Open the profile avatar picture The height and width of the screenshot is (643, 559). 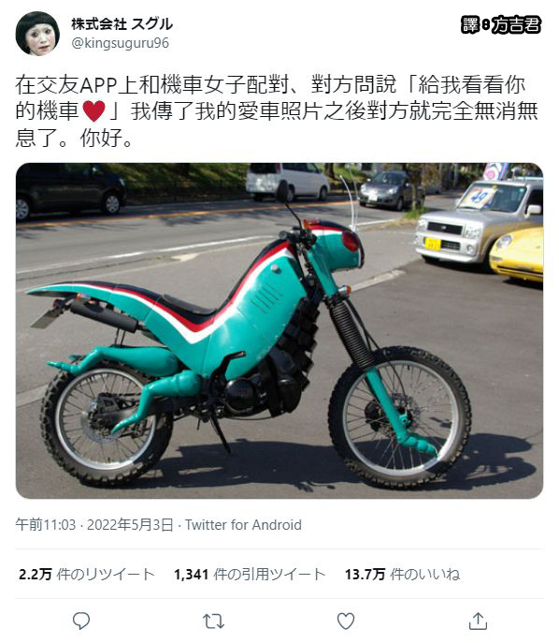tap(37, 34)
